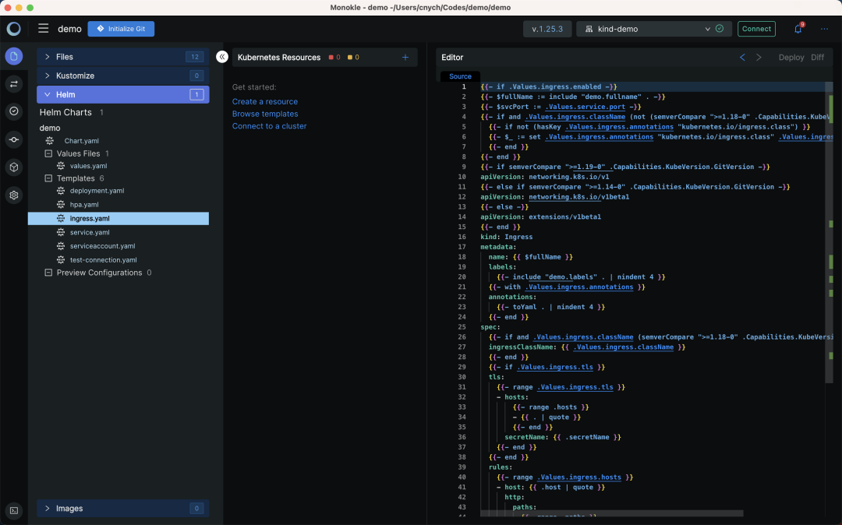
Task: Toggle the Preview Configurations tree node
Action: click(x=48, y=273)
